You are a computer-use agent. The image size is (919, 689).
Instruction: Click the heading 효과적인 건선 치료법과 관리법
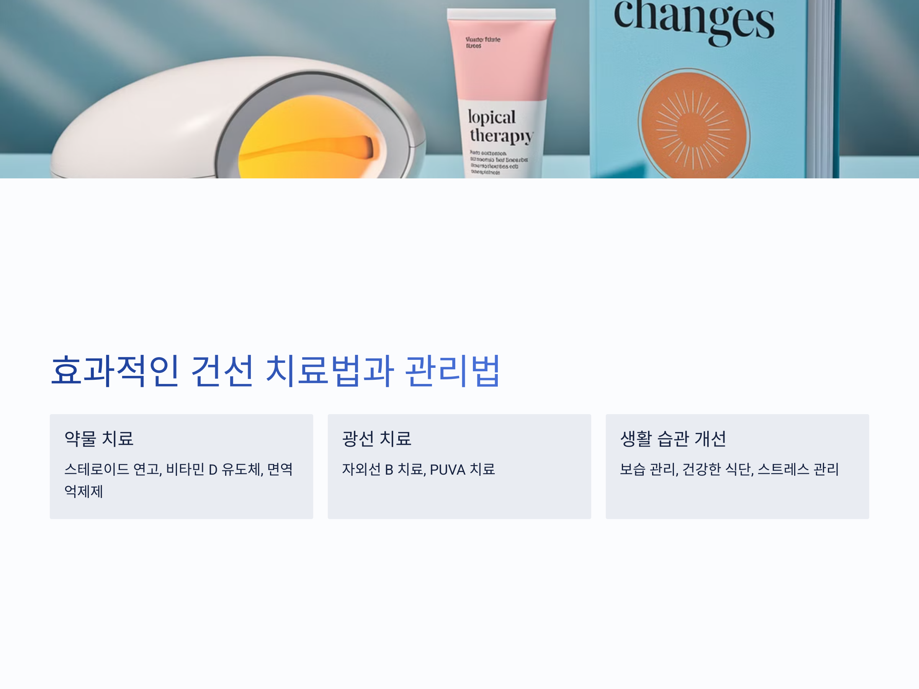[x=275, y=371]
